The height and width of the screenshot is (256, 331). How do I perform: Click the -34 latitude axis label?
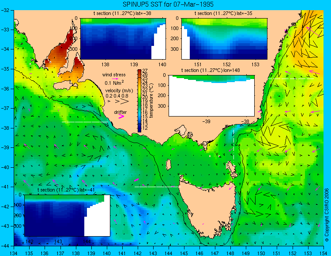(x=4, y=49)
